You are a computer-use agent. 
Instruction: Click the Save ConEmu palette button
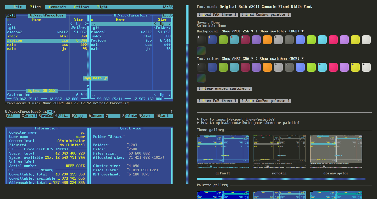(x=265, y=101)
